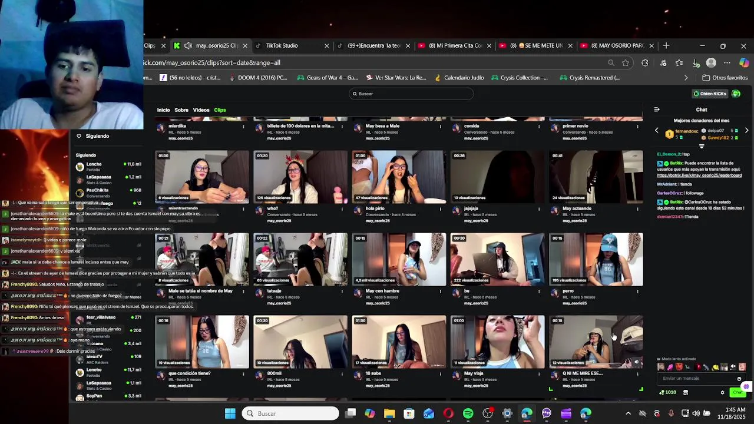The image size is (754, 424).
Task: Open the Inicio channel tab
Action: click(x=163, y=110)
